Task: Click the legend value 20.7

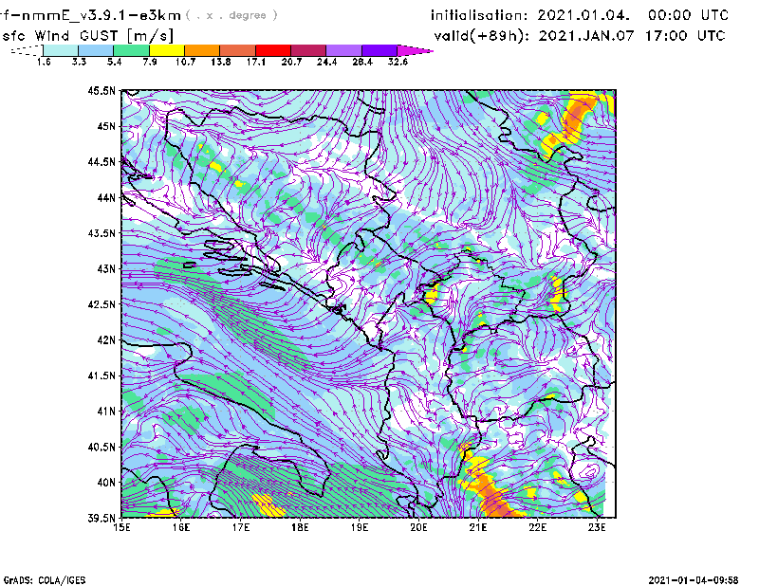Action: [x=291, y=62]
